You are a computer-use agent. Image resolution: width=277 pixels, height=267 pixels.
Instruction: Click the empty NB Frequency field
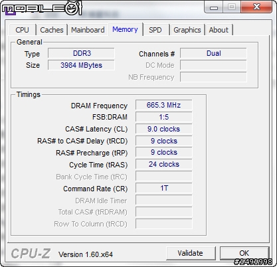click(x=213, y=77)
